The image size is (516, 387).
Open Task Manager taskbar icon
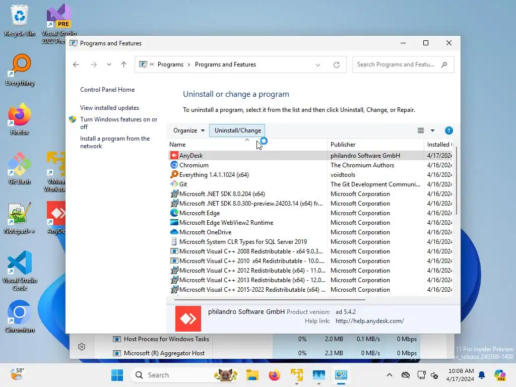pos(319,375)
